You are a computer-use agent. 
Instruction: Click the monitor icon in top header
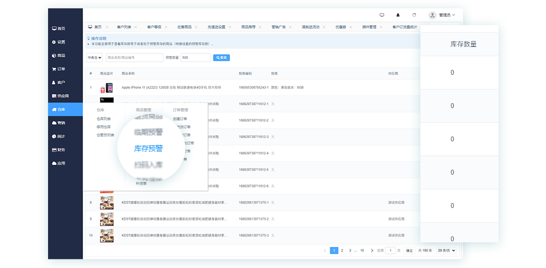pyautogui.click(x=382, y=15)
